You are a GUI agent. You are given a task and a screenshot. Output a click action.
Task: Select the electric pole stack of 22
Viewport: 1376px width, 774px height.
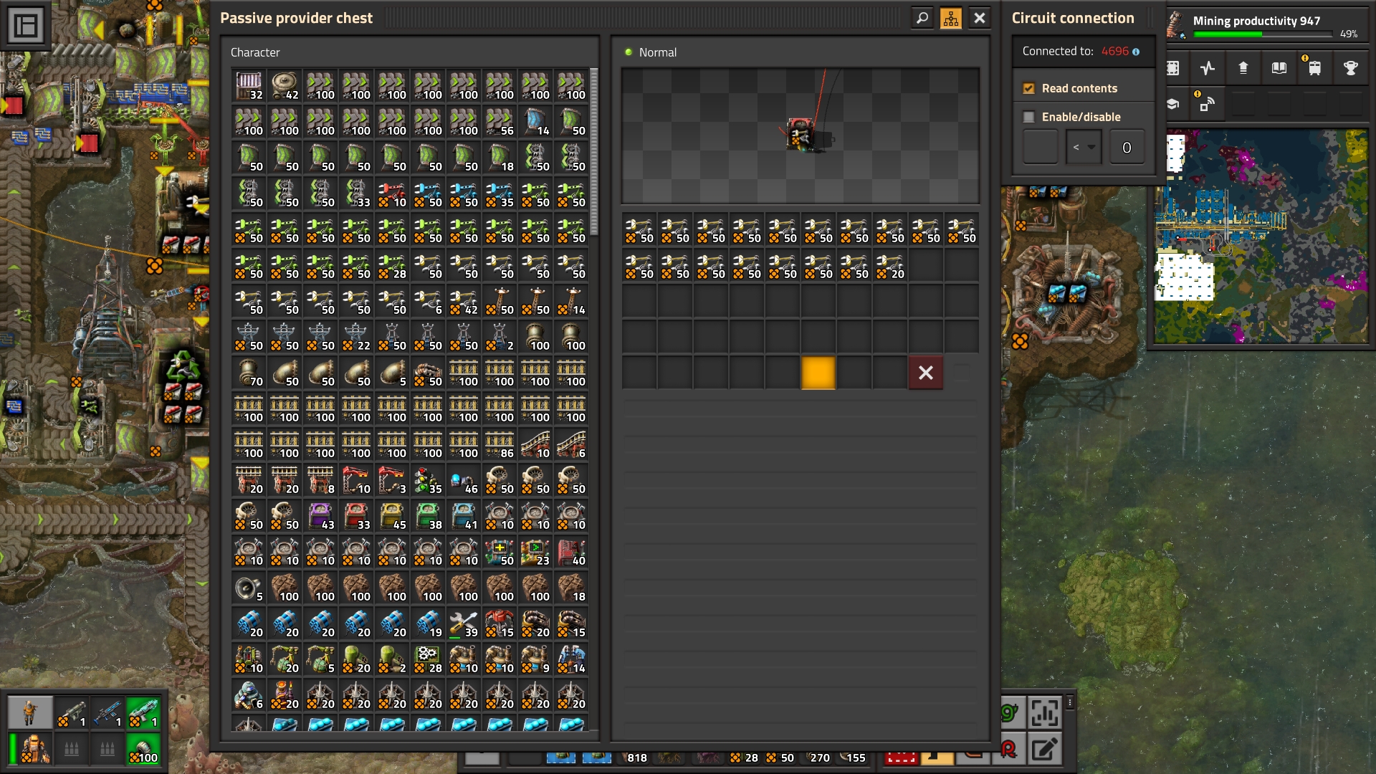coord(356,337)
